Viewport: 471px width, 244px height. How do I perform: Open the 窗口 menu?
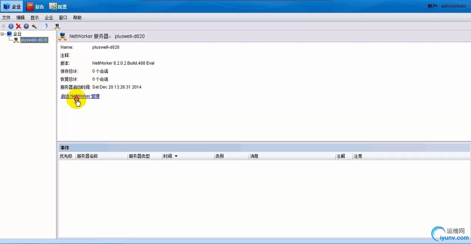tap(63, 18)
